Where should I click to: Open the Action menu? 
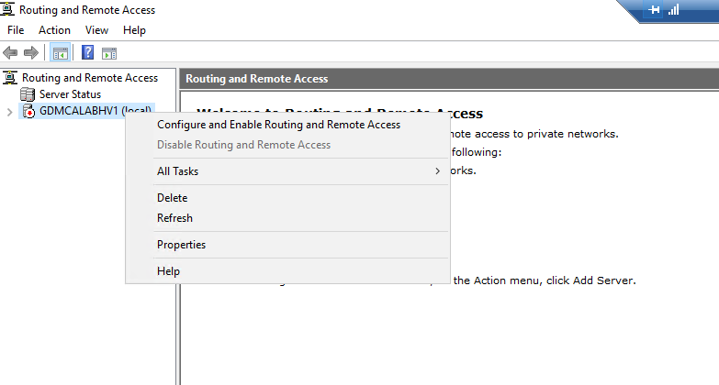point(54,30)
